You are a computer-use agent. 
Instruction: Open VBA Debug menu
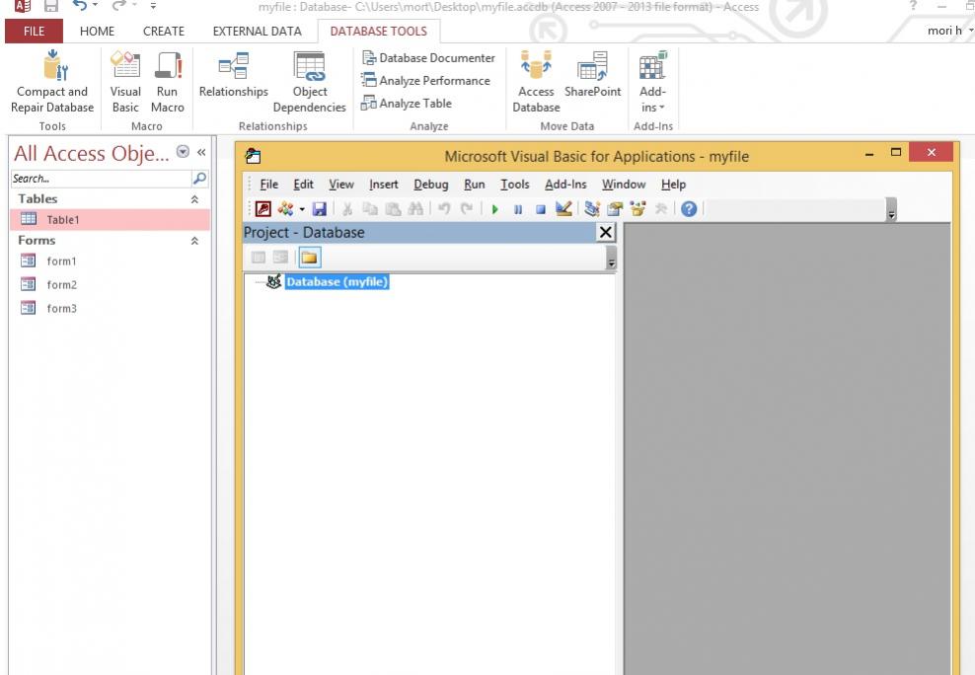[x=431, y=185]
